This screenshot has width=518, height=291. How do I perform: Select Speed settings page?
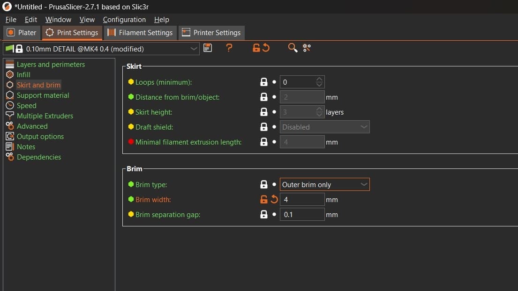coord(26,105)
